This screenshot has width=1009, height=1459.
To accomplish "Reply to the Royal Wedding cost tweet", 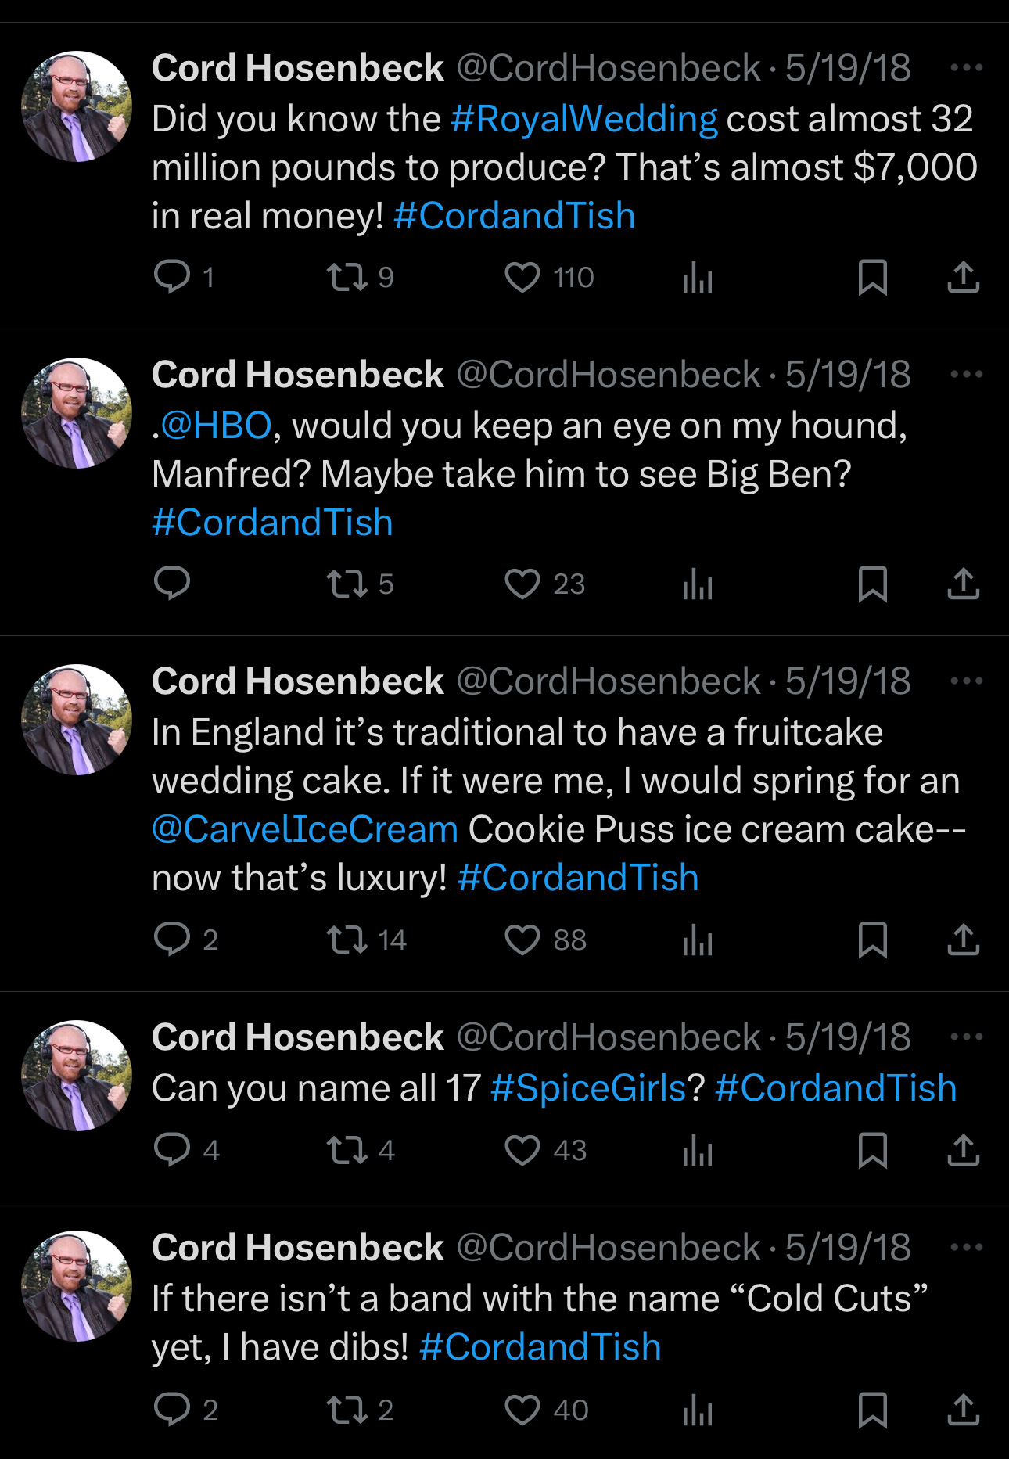I will click(x=172, y=277).
